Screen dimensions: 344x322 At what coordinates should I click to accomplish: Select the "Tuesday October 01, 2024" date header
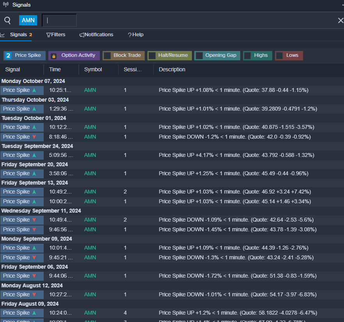coord(34,118)
